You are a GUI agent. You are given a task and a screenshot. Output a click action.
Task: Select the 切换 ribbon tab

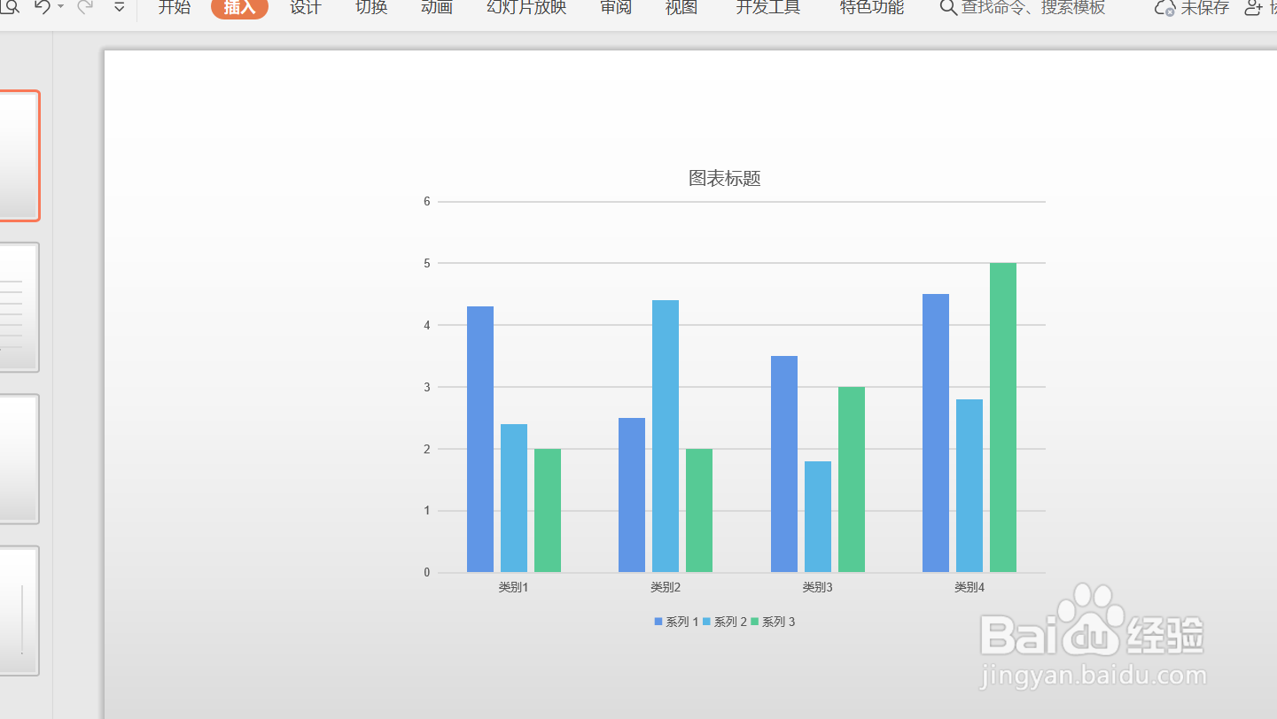coord(370,8)
